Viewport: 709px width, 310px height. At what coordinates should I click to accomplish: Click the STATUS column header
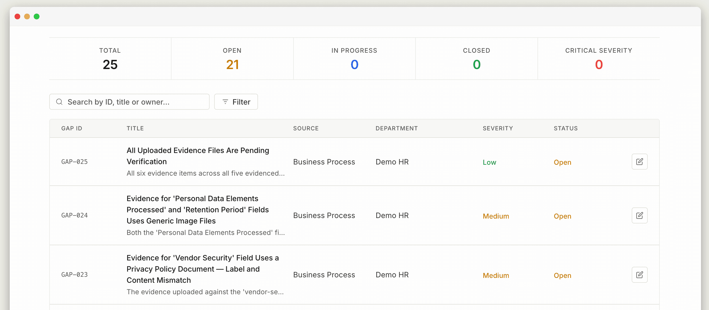click(x=566, y=128)
